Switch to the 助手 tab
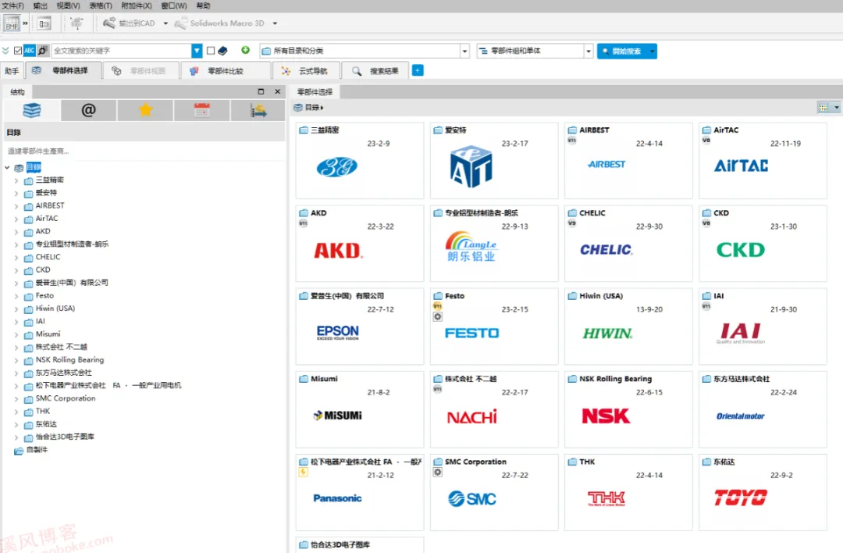 pyautogui.click(x=12, y=71)
